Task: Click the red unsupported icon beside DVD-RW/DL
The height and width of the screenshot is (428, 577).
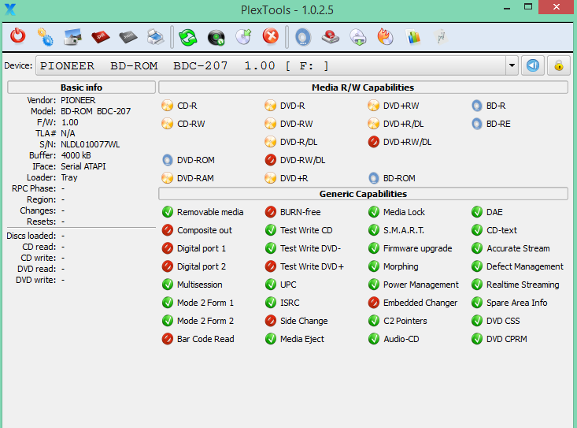Action: [x=271, y=160]
